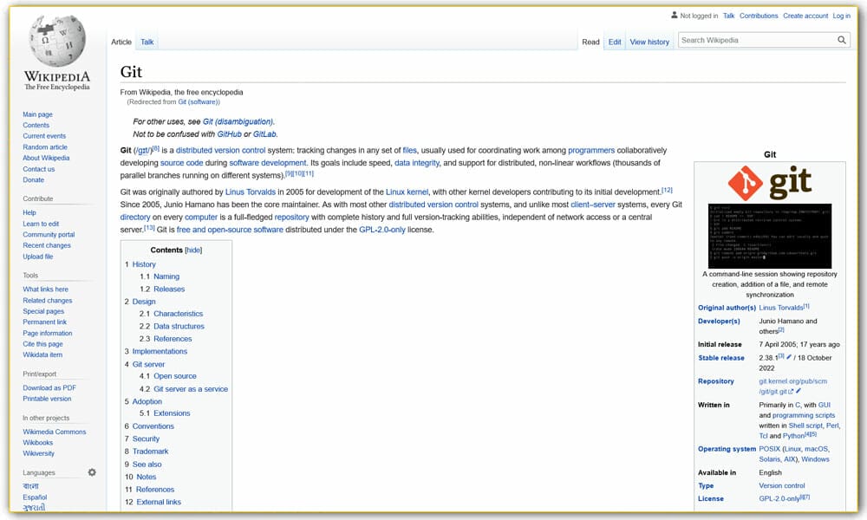867x520 pixels.
Task: Follow the Linus Torvalds link
Action: pos(251,192)
